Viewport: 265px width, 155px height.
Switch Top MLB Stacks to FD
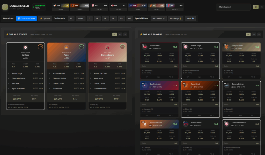pos(120,34)
